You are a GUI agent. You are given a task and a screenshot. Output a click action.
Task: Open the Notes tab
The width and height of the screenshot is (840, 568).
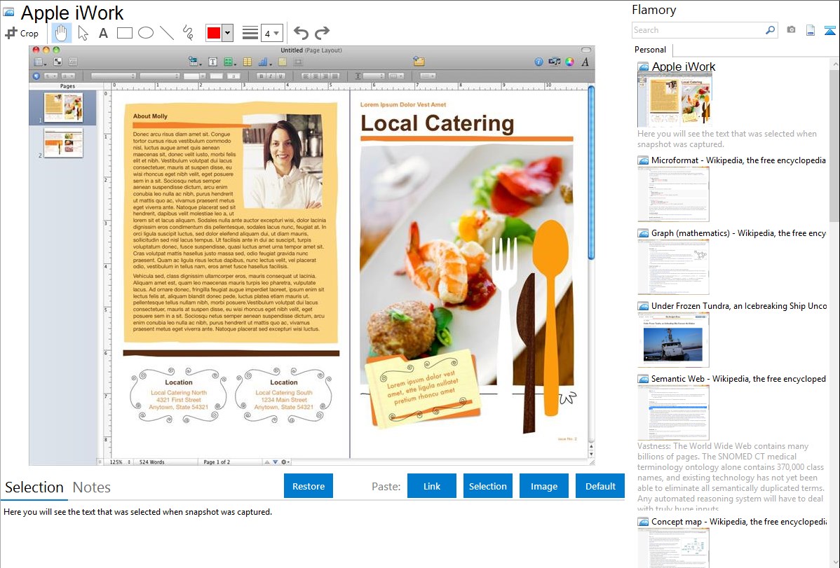(x=92, y=487)
